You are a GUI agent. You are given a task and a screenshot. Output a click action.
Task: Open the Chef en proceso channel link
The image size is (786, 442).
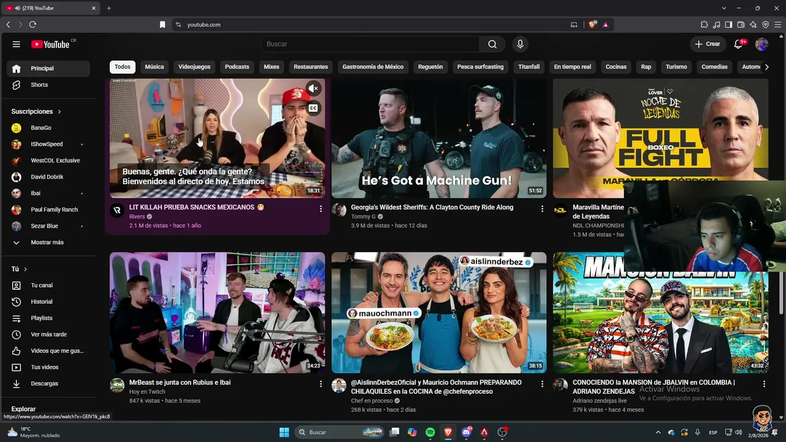[x=372, y=401]
